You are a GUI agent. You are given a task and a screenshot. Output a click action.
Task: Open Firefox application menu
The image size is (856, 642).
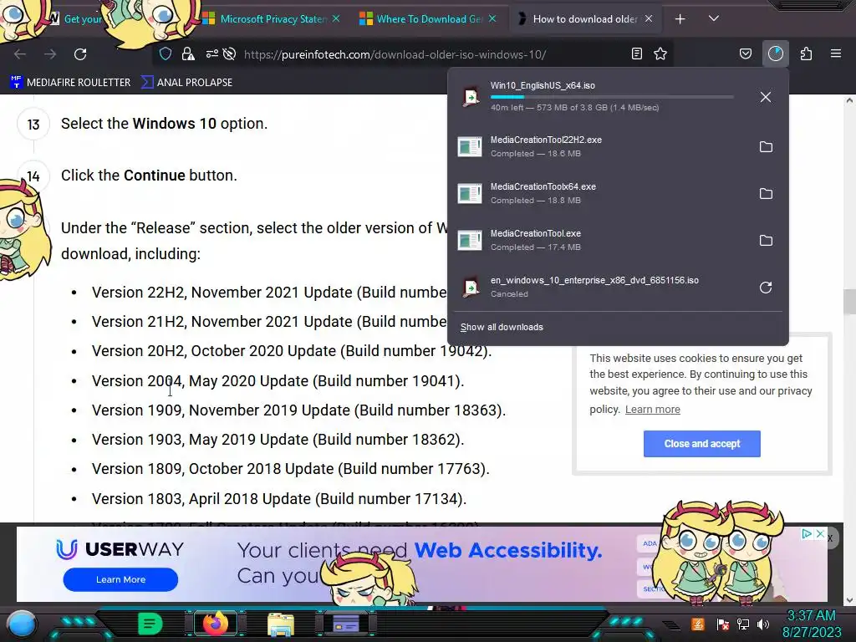tap(836, 53)
